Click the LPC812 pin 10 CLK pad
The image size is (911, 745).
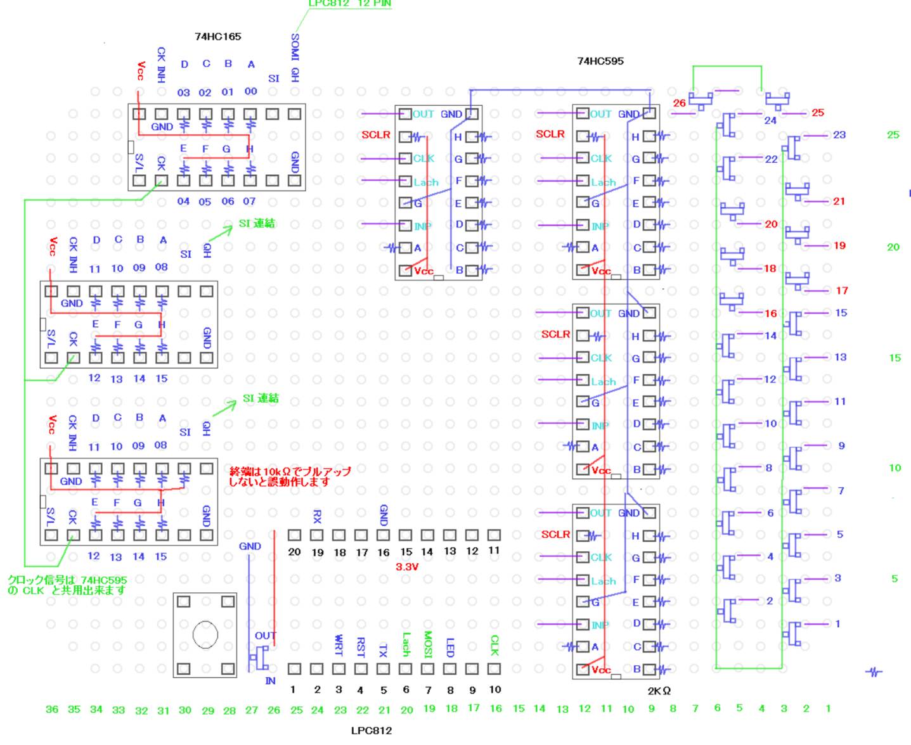tap(494, 668)
